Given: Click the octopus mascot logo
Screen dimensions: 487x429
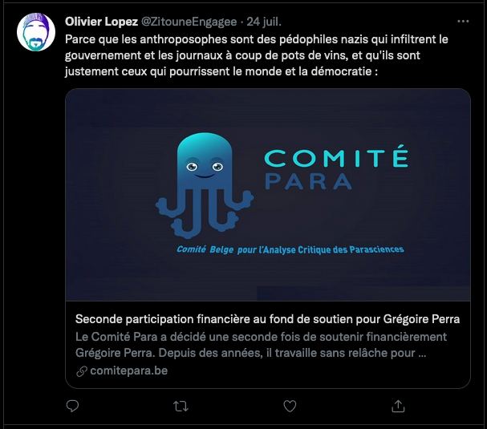Looking at the screenshot, I should 205,185.
